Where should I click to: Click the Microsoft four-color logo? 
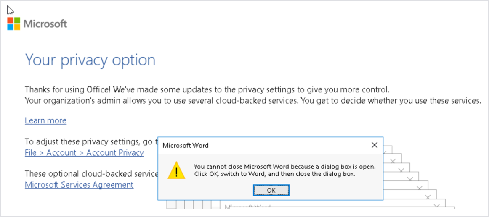pos(13,24)
